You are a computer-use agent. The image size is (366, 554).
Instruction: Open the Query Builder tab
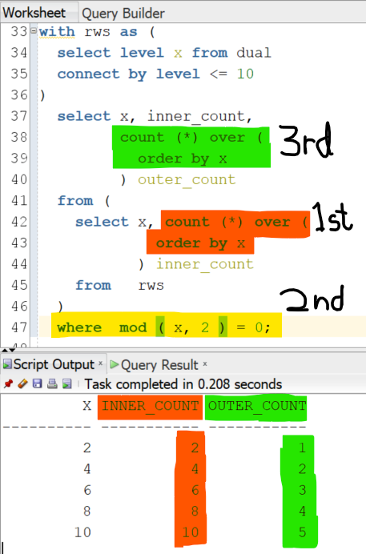(123, 14)
